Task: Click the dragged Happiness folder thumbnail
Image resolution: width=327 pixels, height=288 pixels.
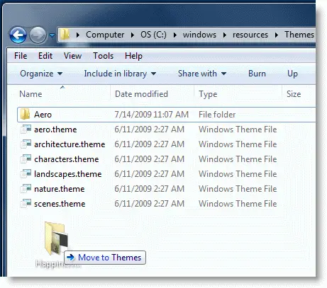Action: click(x=56, y=238)
